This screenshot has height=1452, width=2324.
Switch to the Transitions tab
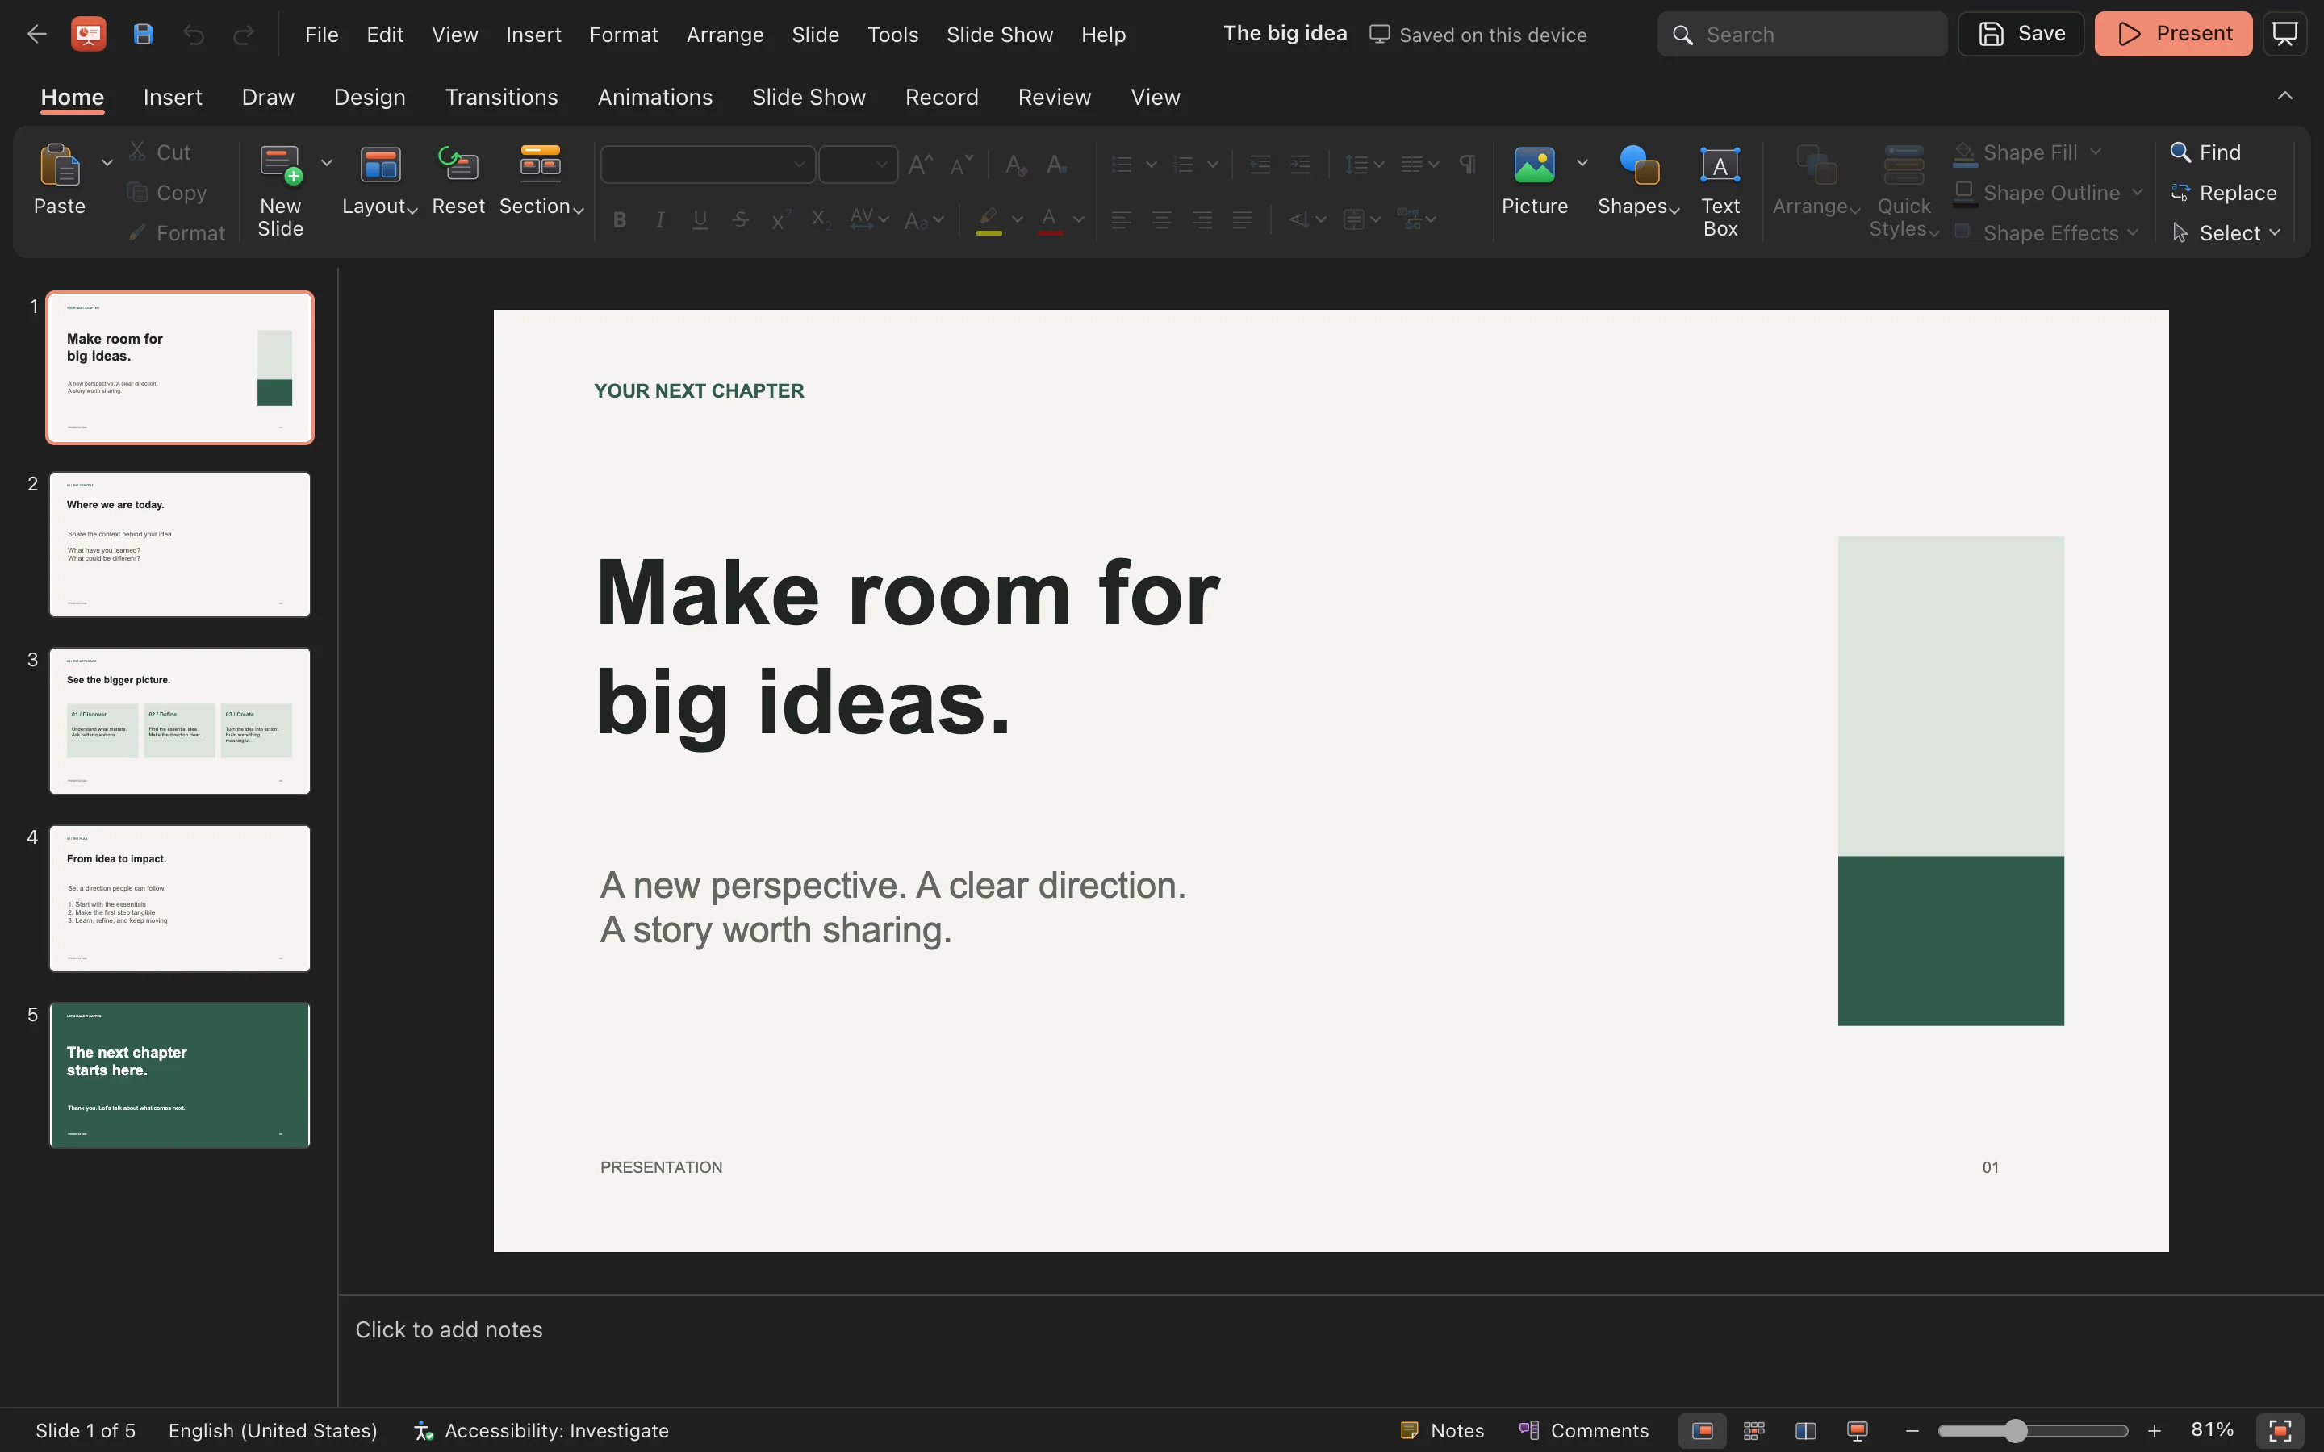501,97
